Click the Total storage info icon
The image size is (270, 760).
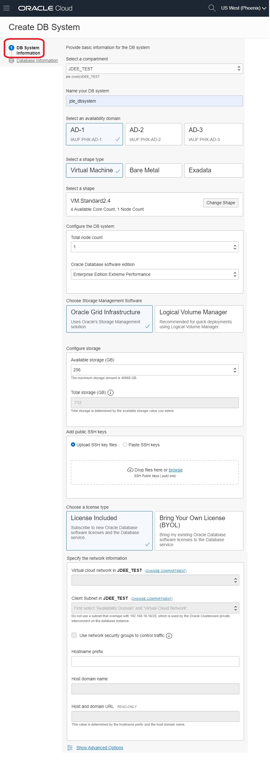pos(111,393)
